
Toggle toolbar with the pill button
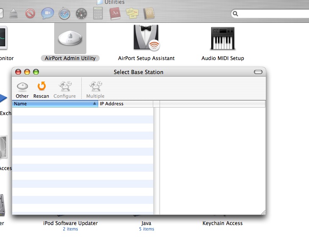(x=258, y=72)
